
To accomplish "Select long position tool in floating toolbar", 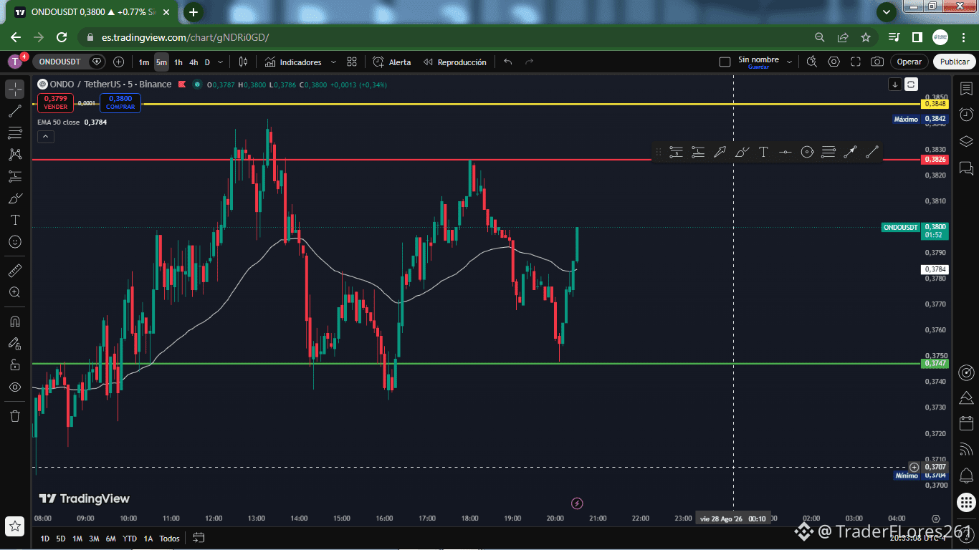I will coord(697,152).
